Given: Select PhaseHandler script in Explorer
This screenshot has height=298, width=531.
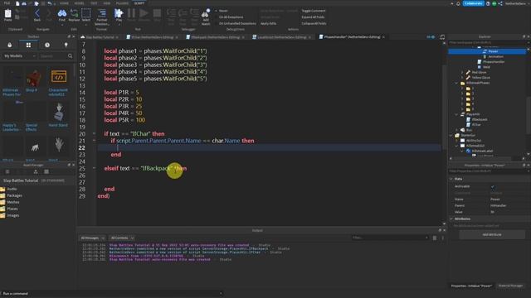Looking at the screenshot, I should [494, 62].
